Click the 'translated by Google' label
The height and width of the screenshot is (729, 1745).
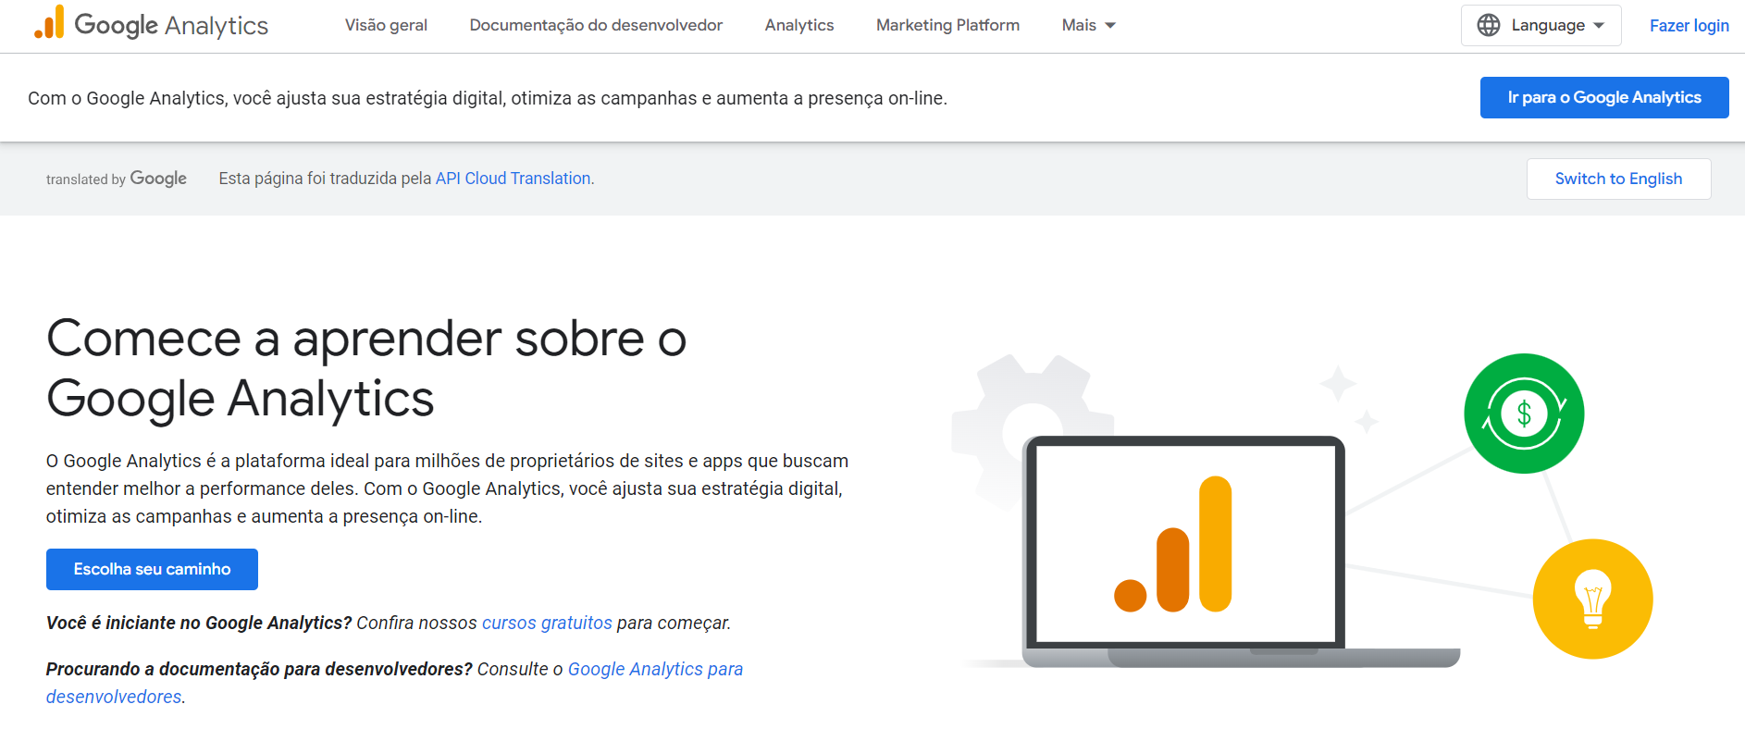coord(117,179)
